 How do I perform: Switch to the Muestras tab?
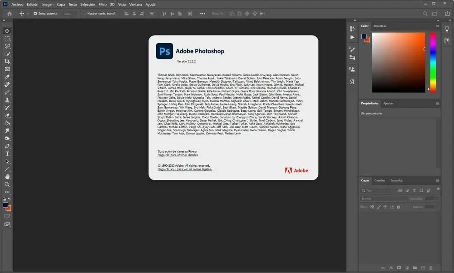pos(380,26)
